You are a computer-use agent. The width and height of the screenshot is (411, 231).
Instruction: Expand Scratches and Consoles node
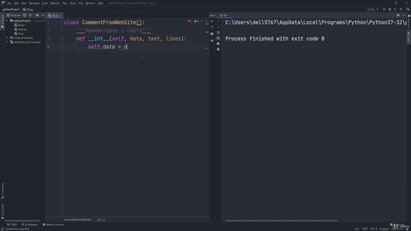click(7, 42)
